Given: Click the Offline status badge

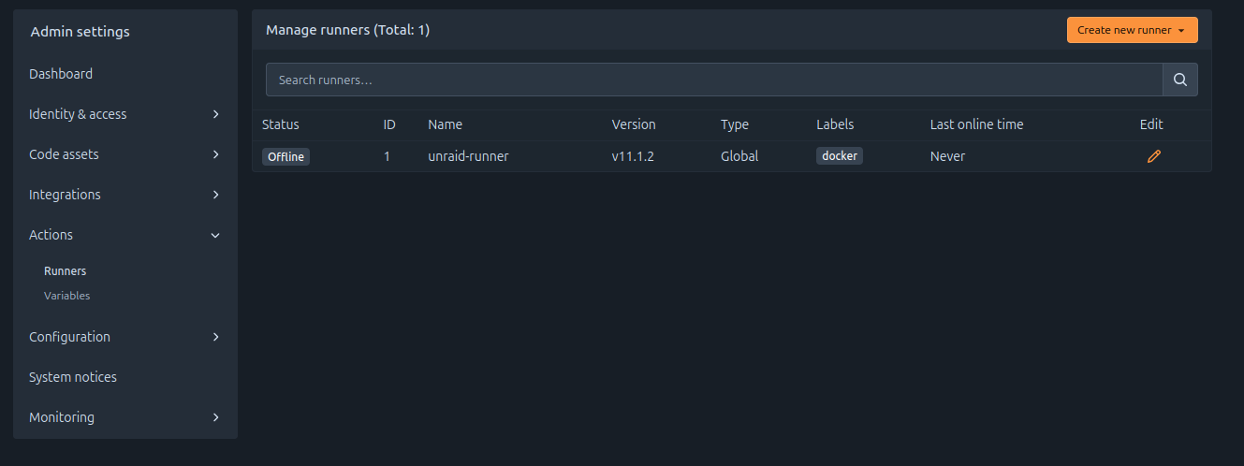Looking at the screenshot, I should point(285,156).
